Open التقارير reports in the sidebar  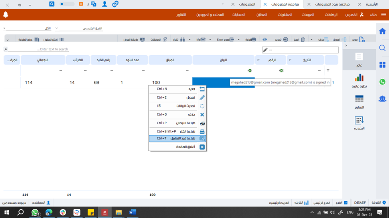(x=359, y=102)
